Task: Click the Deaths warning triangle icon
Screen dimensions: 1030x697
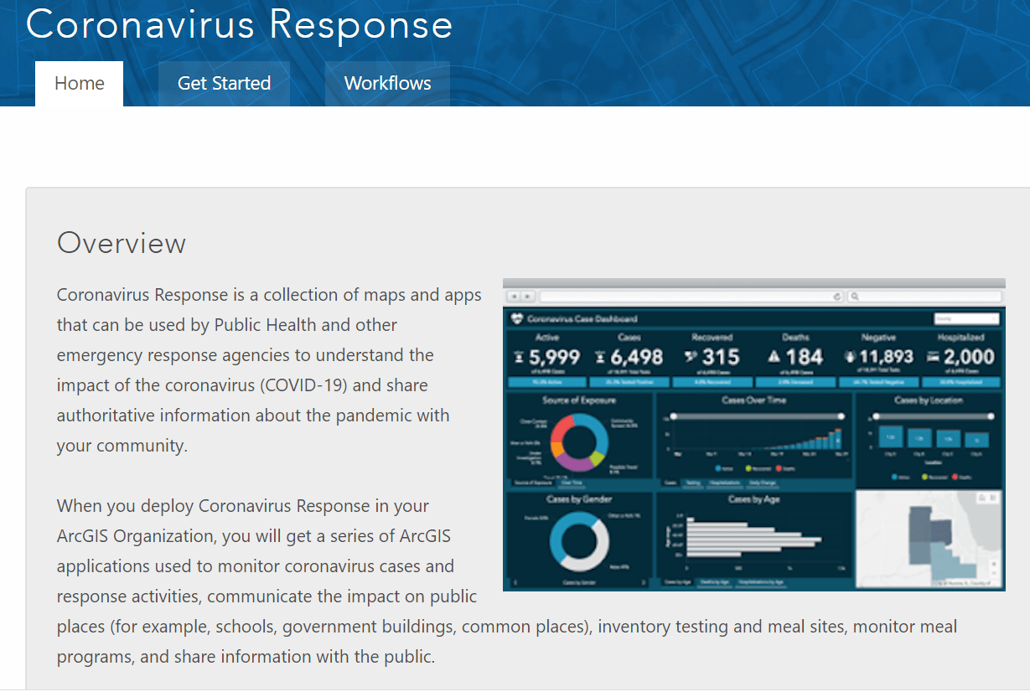Action: point(773,356)
